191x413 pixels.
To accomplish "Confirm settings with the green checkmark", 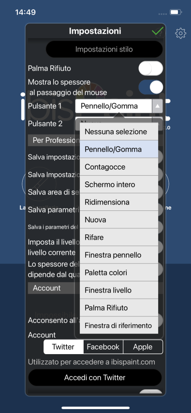I will click(x=158, y=31).
